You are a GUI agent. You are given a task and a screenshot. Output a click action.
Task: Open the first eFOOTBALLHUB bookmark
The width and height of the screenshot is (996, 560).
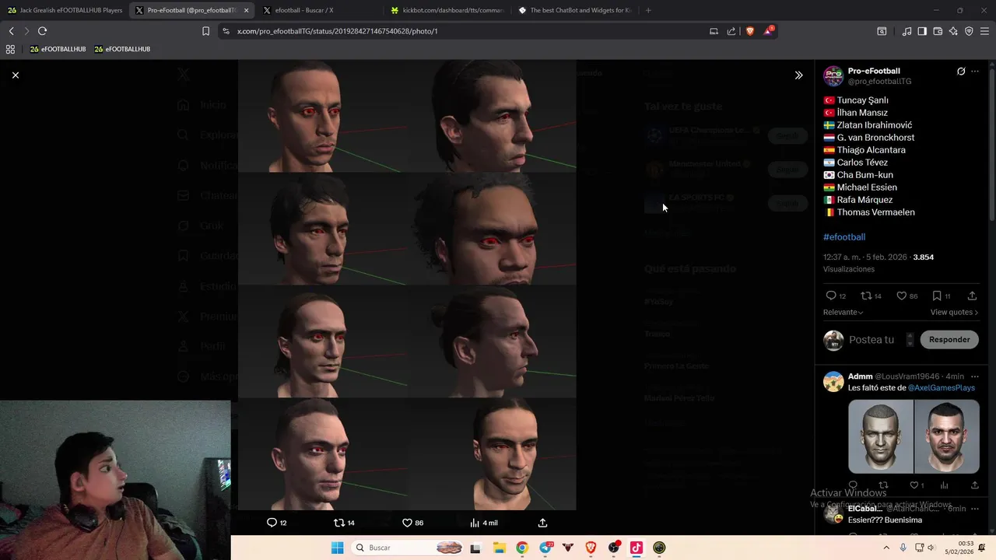pos(58,49)
